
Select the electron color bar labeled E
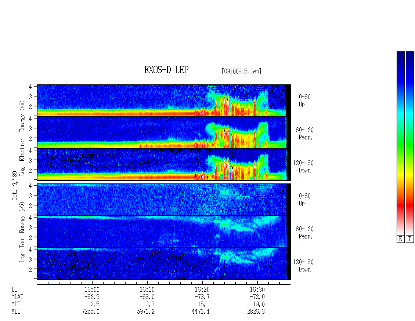[400, 143]
